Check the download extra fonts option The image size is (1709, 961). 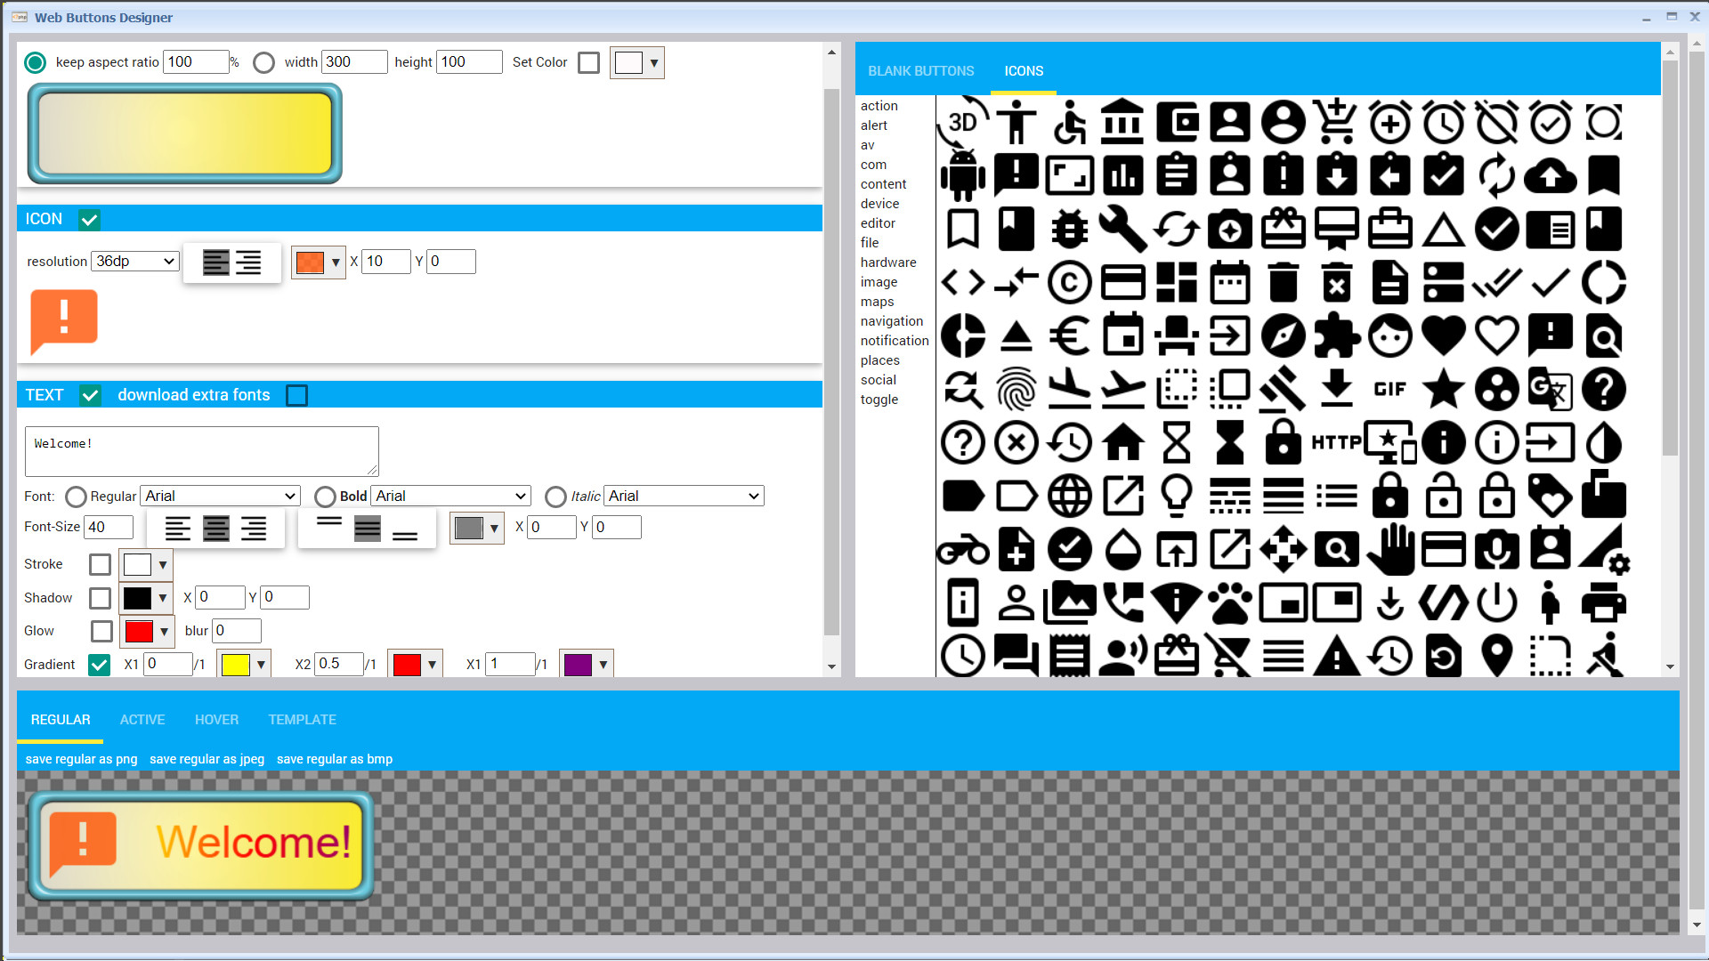pos(296,395)
